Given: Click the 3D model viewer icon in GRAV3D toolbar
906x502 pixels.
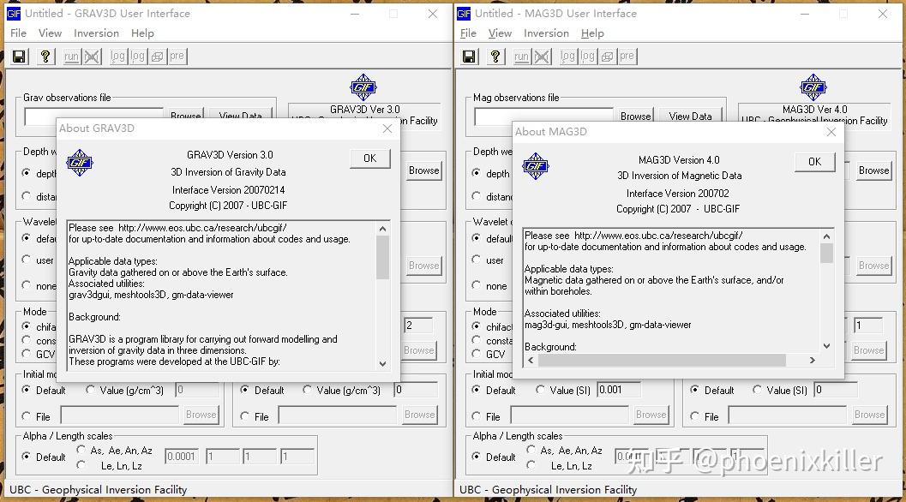Looking at the screenshot, I should point(157,57).
